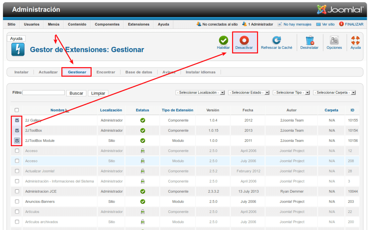
Task: Open the Menús menu
Action: (54, 24)
